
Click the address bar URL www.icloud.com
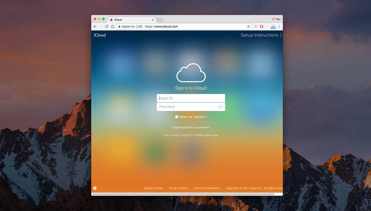161,27
